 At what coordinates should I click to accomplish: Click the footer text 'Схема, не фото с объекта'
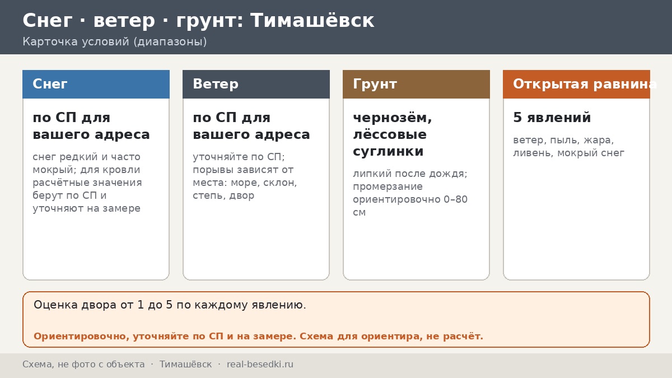(83, 365)
